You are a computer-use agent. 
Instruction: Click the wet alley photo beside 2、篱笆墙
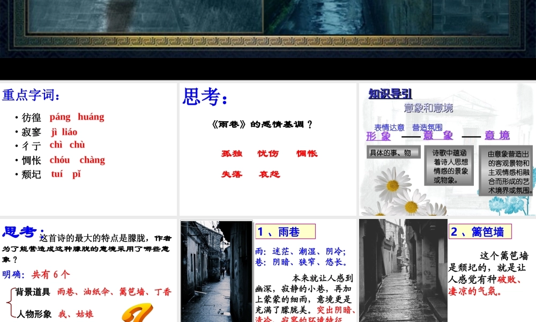pyautogui.click(x=403, y=271)
